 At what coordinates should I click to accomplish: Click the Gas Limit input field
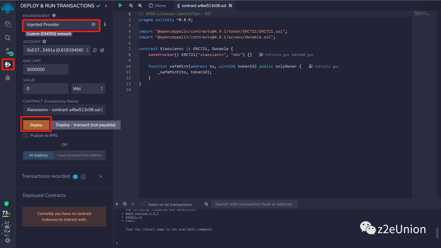pyautogui.click(x=45, y=69)
